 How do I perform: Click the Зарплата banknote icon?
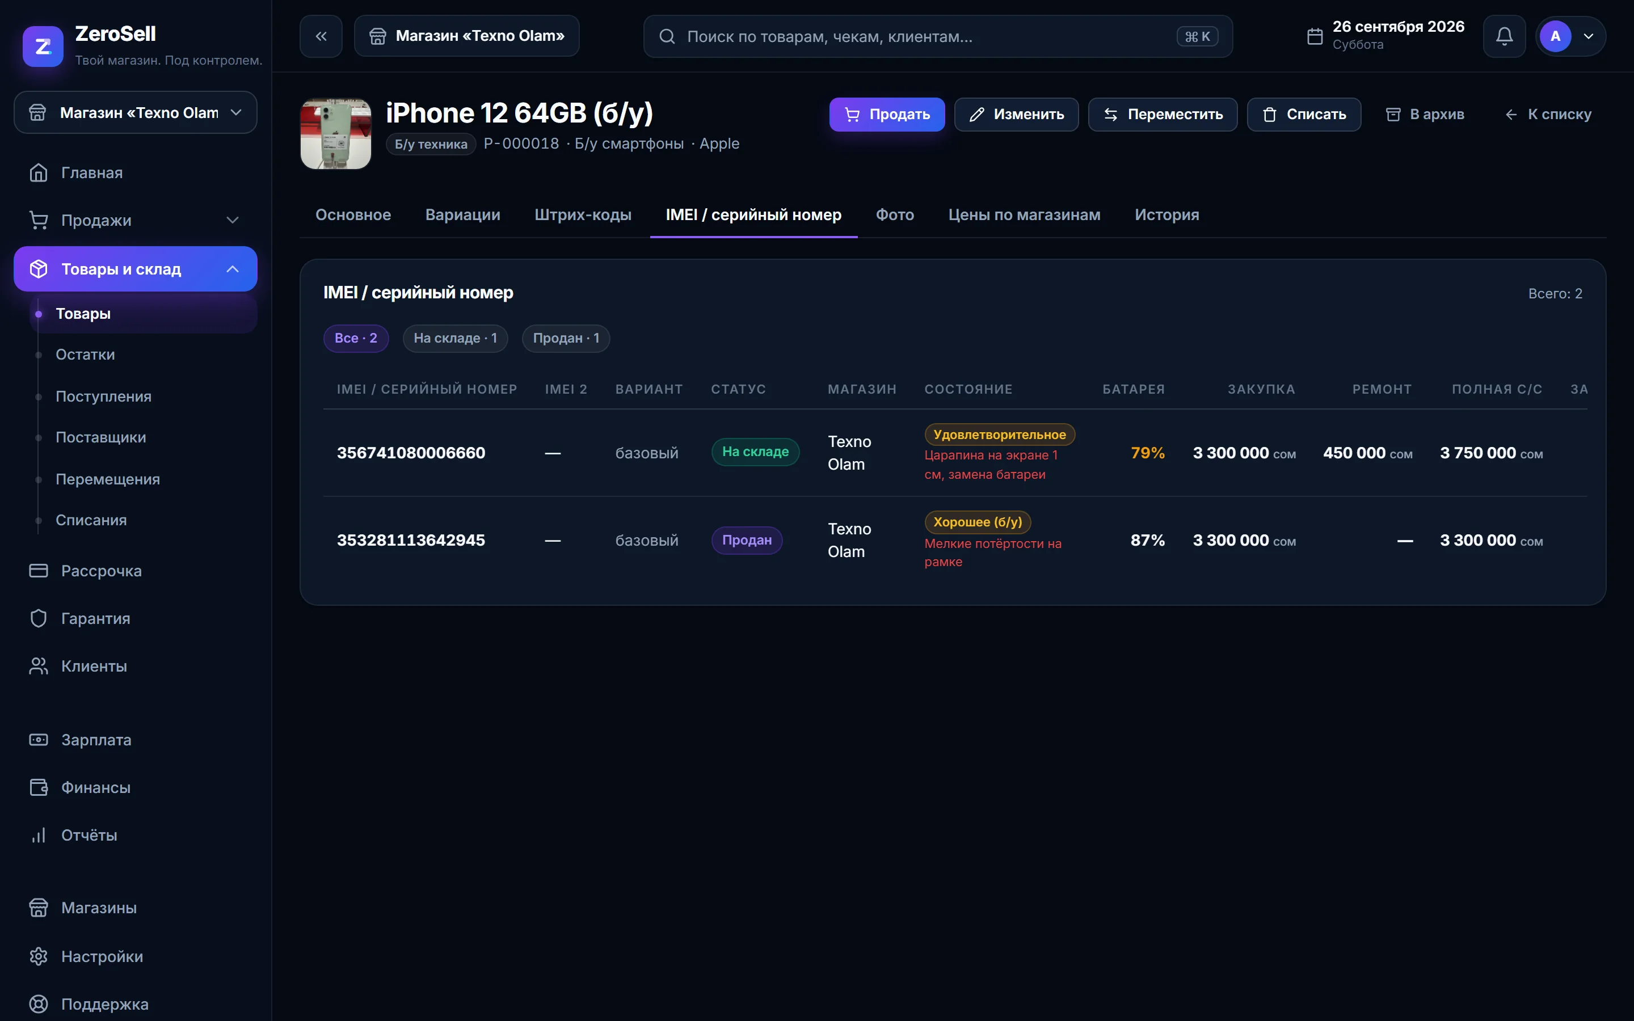(39, 740)
